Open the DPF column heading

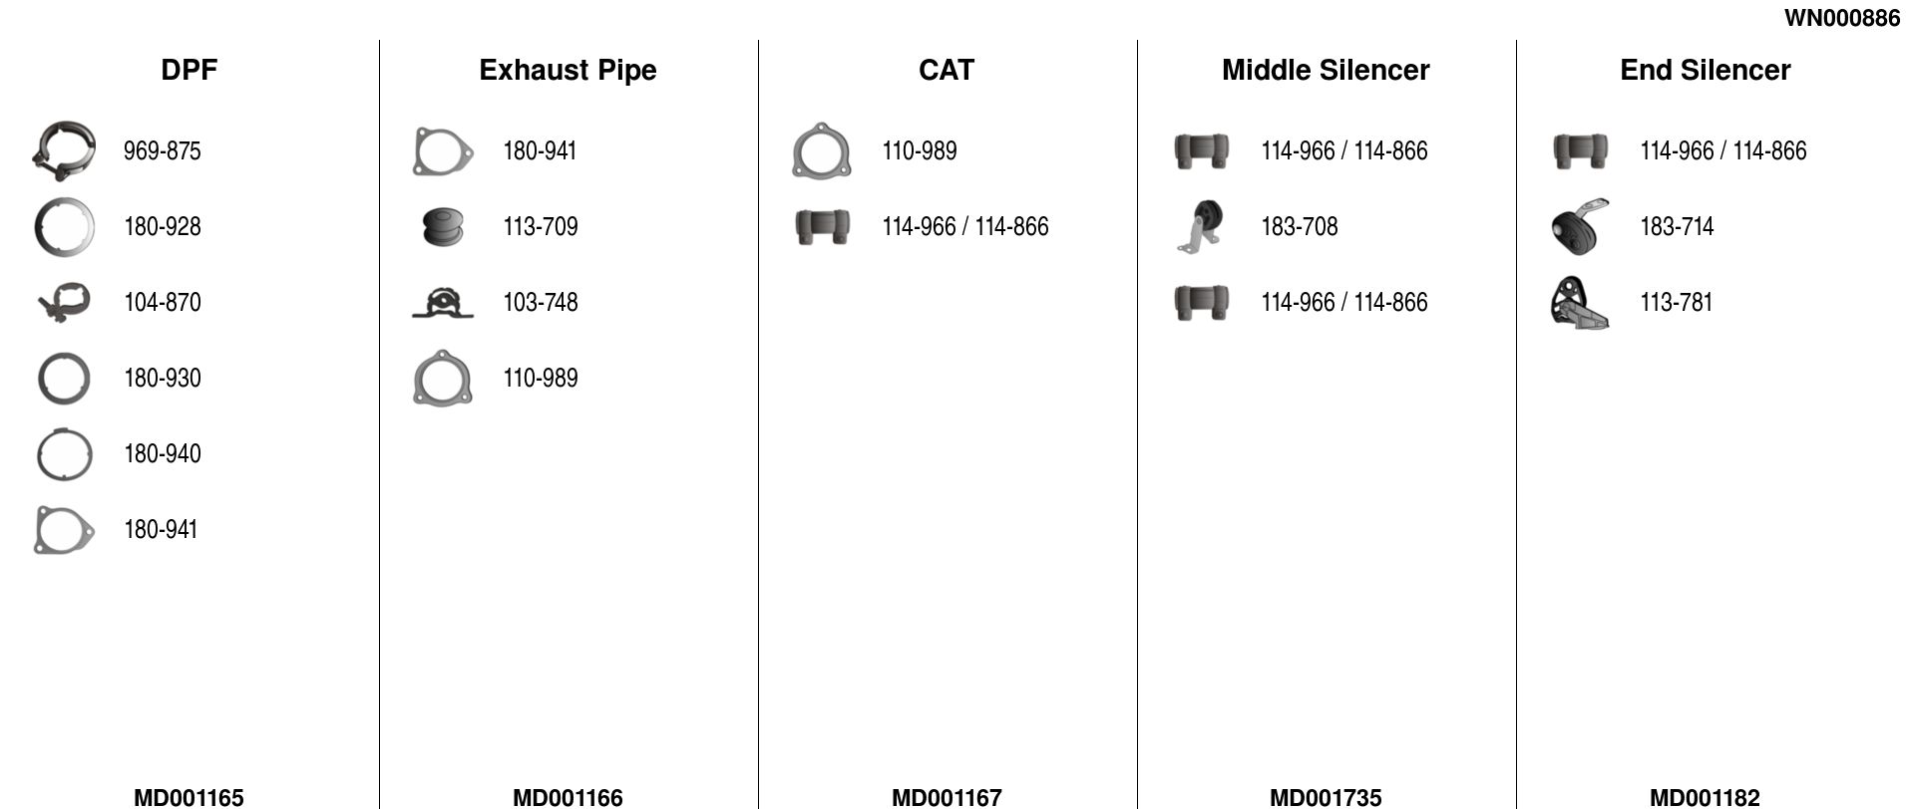tap(189, 70)
